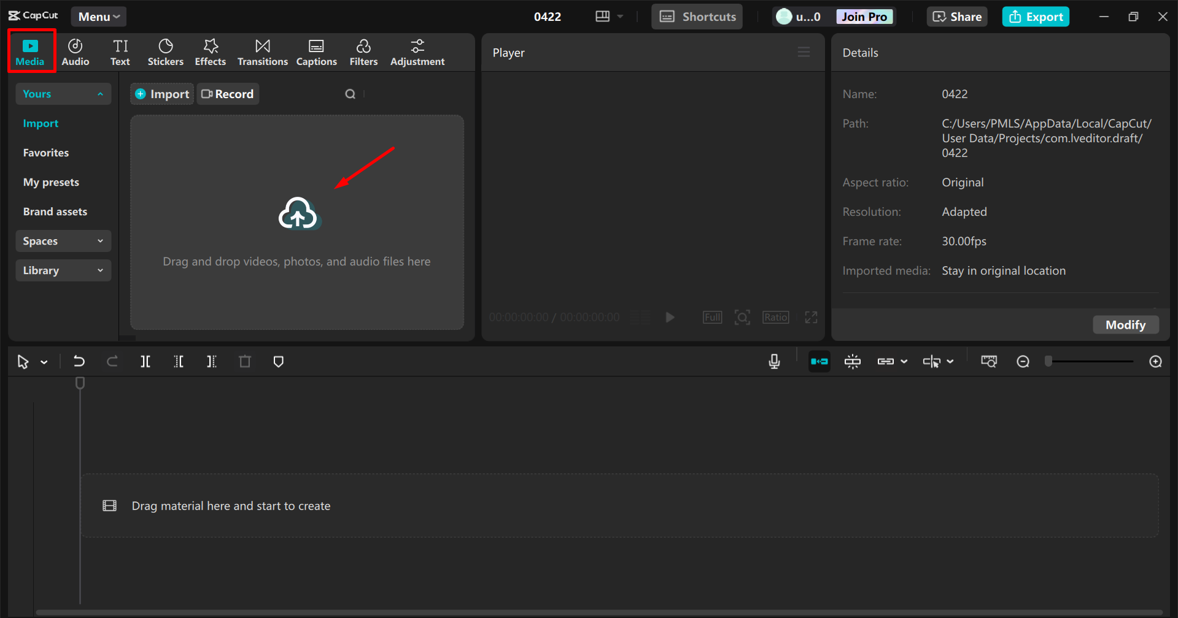1178x618 pixels.
Task: Click the project title 0422
Action: [x=548, y=17]
